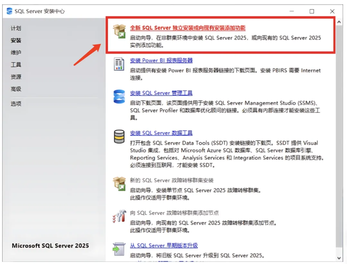Switch to the 工具 page

(16, 65)
